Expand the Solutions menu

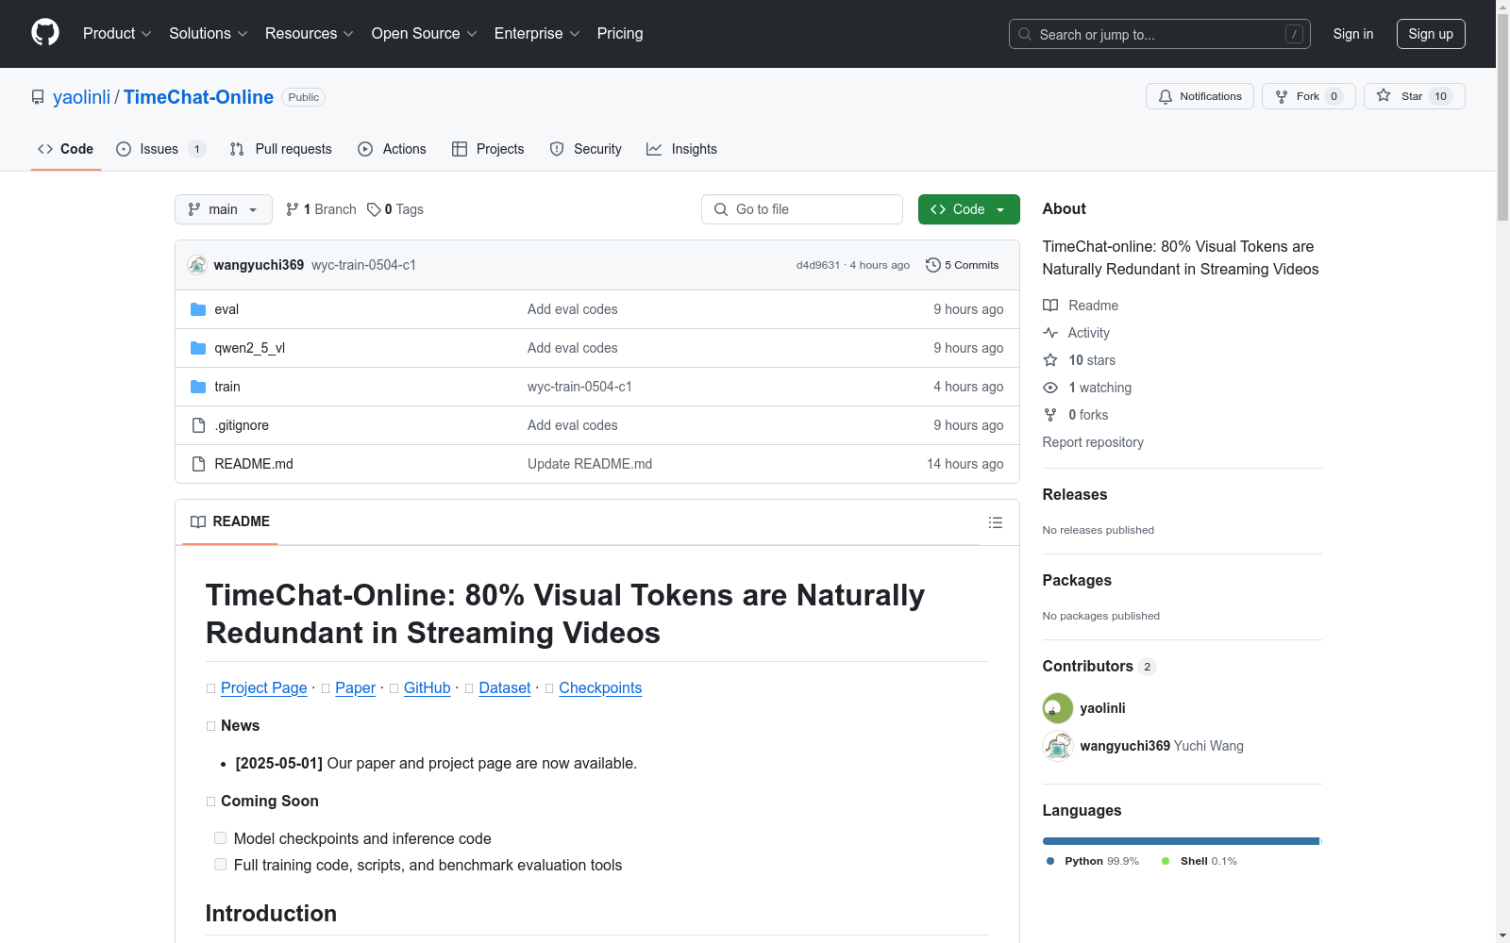[209, 34]
